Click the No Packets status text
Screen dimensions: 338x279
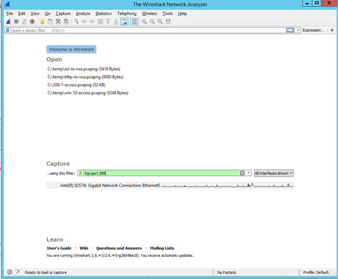tap(226, 272)
